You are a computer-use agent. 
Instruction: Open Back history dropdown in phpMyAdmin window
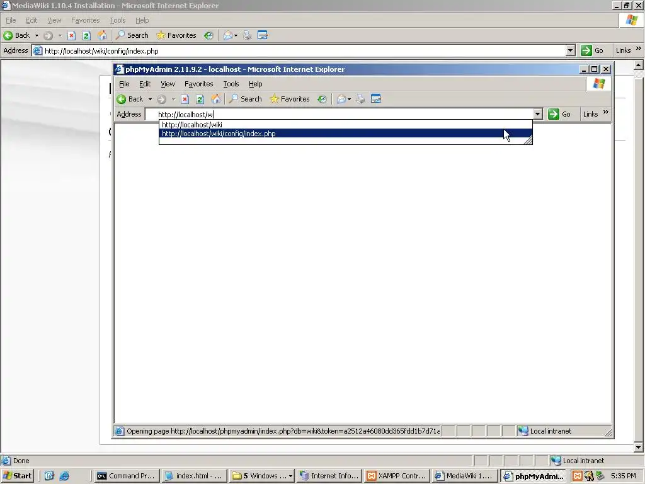pos(150,99)
